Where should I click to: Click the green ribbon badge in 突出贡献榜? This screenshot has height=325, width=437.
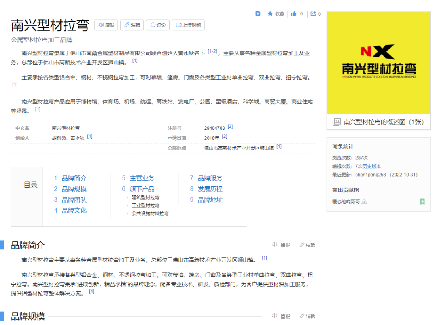click(422, 201)
